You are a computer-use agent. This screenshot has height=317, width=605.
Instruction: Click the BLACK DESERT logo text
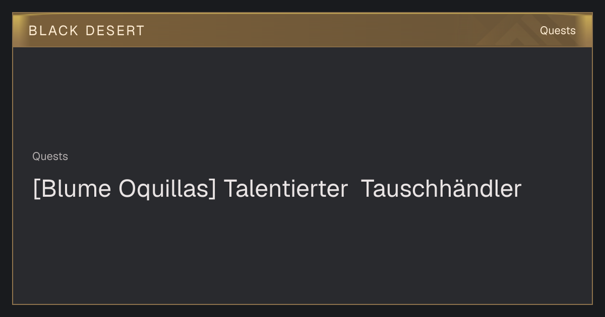point(87,31)
